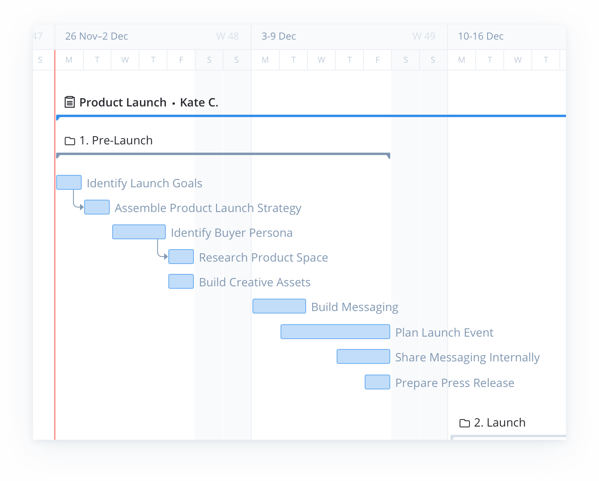This screenshot has height=481, width=599.
Task: Select the Share Messaging Internally task bar
Action: coord(363,356)
